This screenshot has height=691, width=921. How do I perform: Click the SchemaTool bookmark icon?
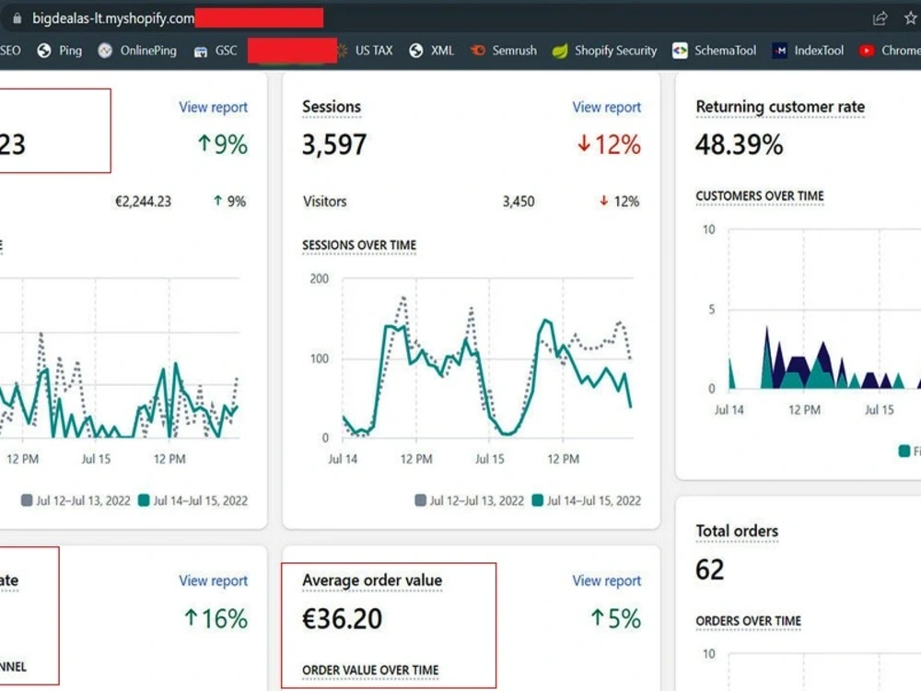680,51
